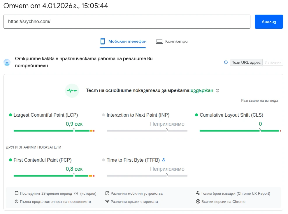Image resolution: width=288 pixels, height=214 pixels.
Task: Click the info icon next to Този URL адрес
Action: (x=226, y=62)
